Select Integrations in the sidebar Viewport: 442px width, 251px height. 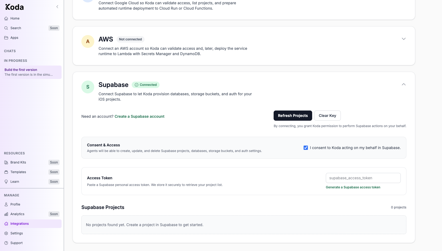[32, 224]
